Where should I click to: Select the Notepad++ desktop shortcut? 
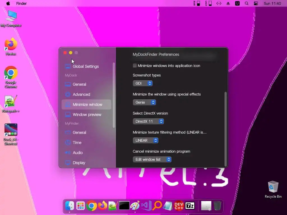tap(11, 104)
